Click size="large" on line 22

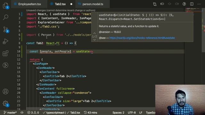[73, 101]
